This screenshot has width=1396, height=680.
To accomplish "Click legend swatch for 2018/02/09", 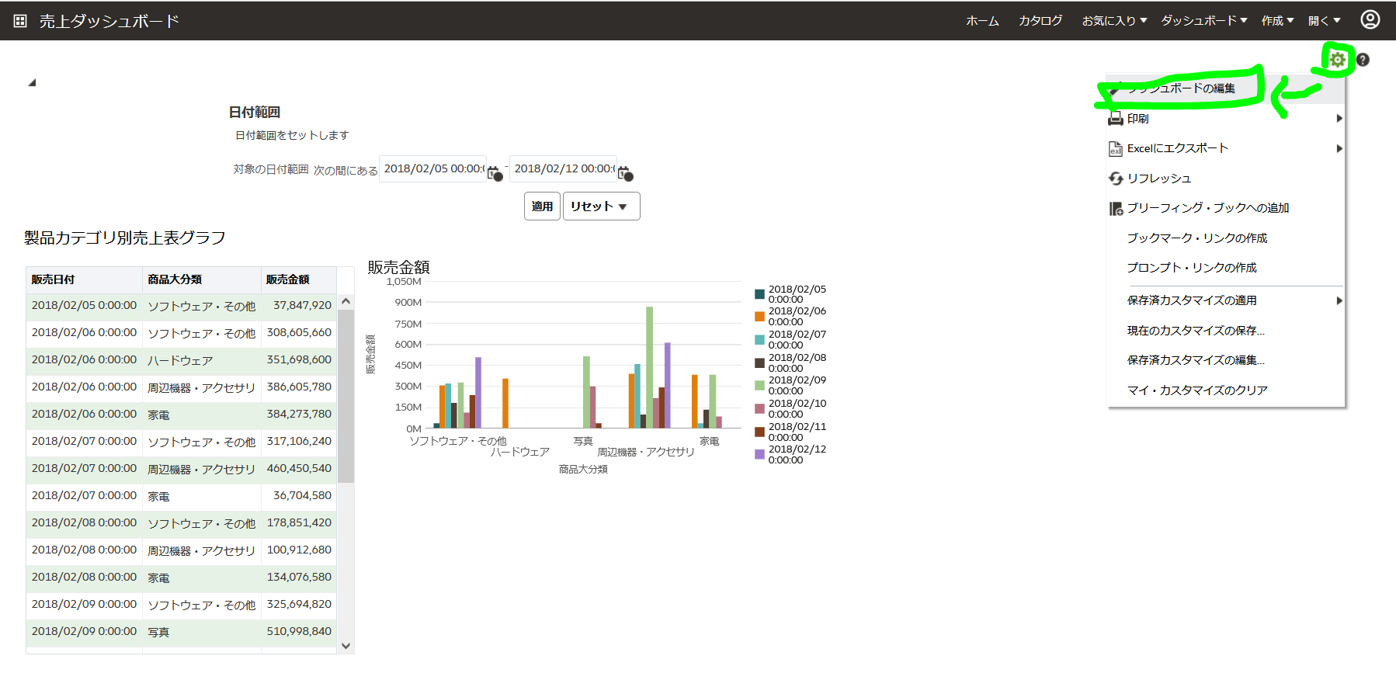I will click(x=759, y=386).
